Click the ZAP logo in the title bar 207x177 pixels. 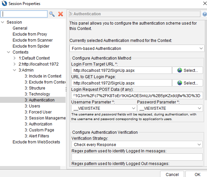tap(4, 3)
